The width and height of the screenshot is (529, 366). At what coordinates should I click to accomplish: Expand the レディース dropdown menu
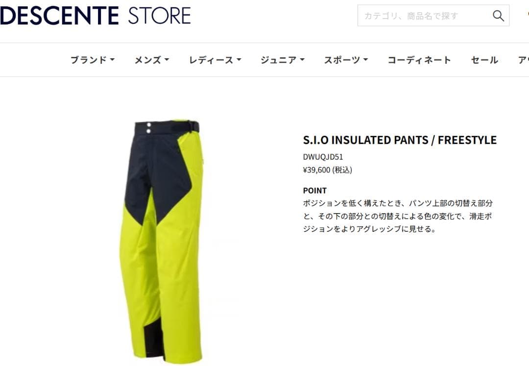click(x=215, y=60)
